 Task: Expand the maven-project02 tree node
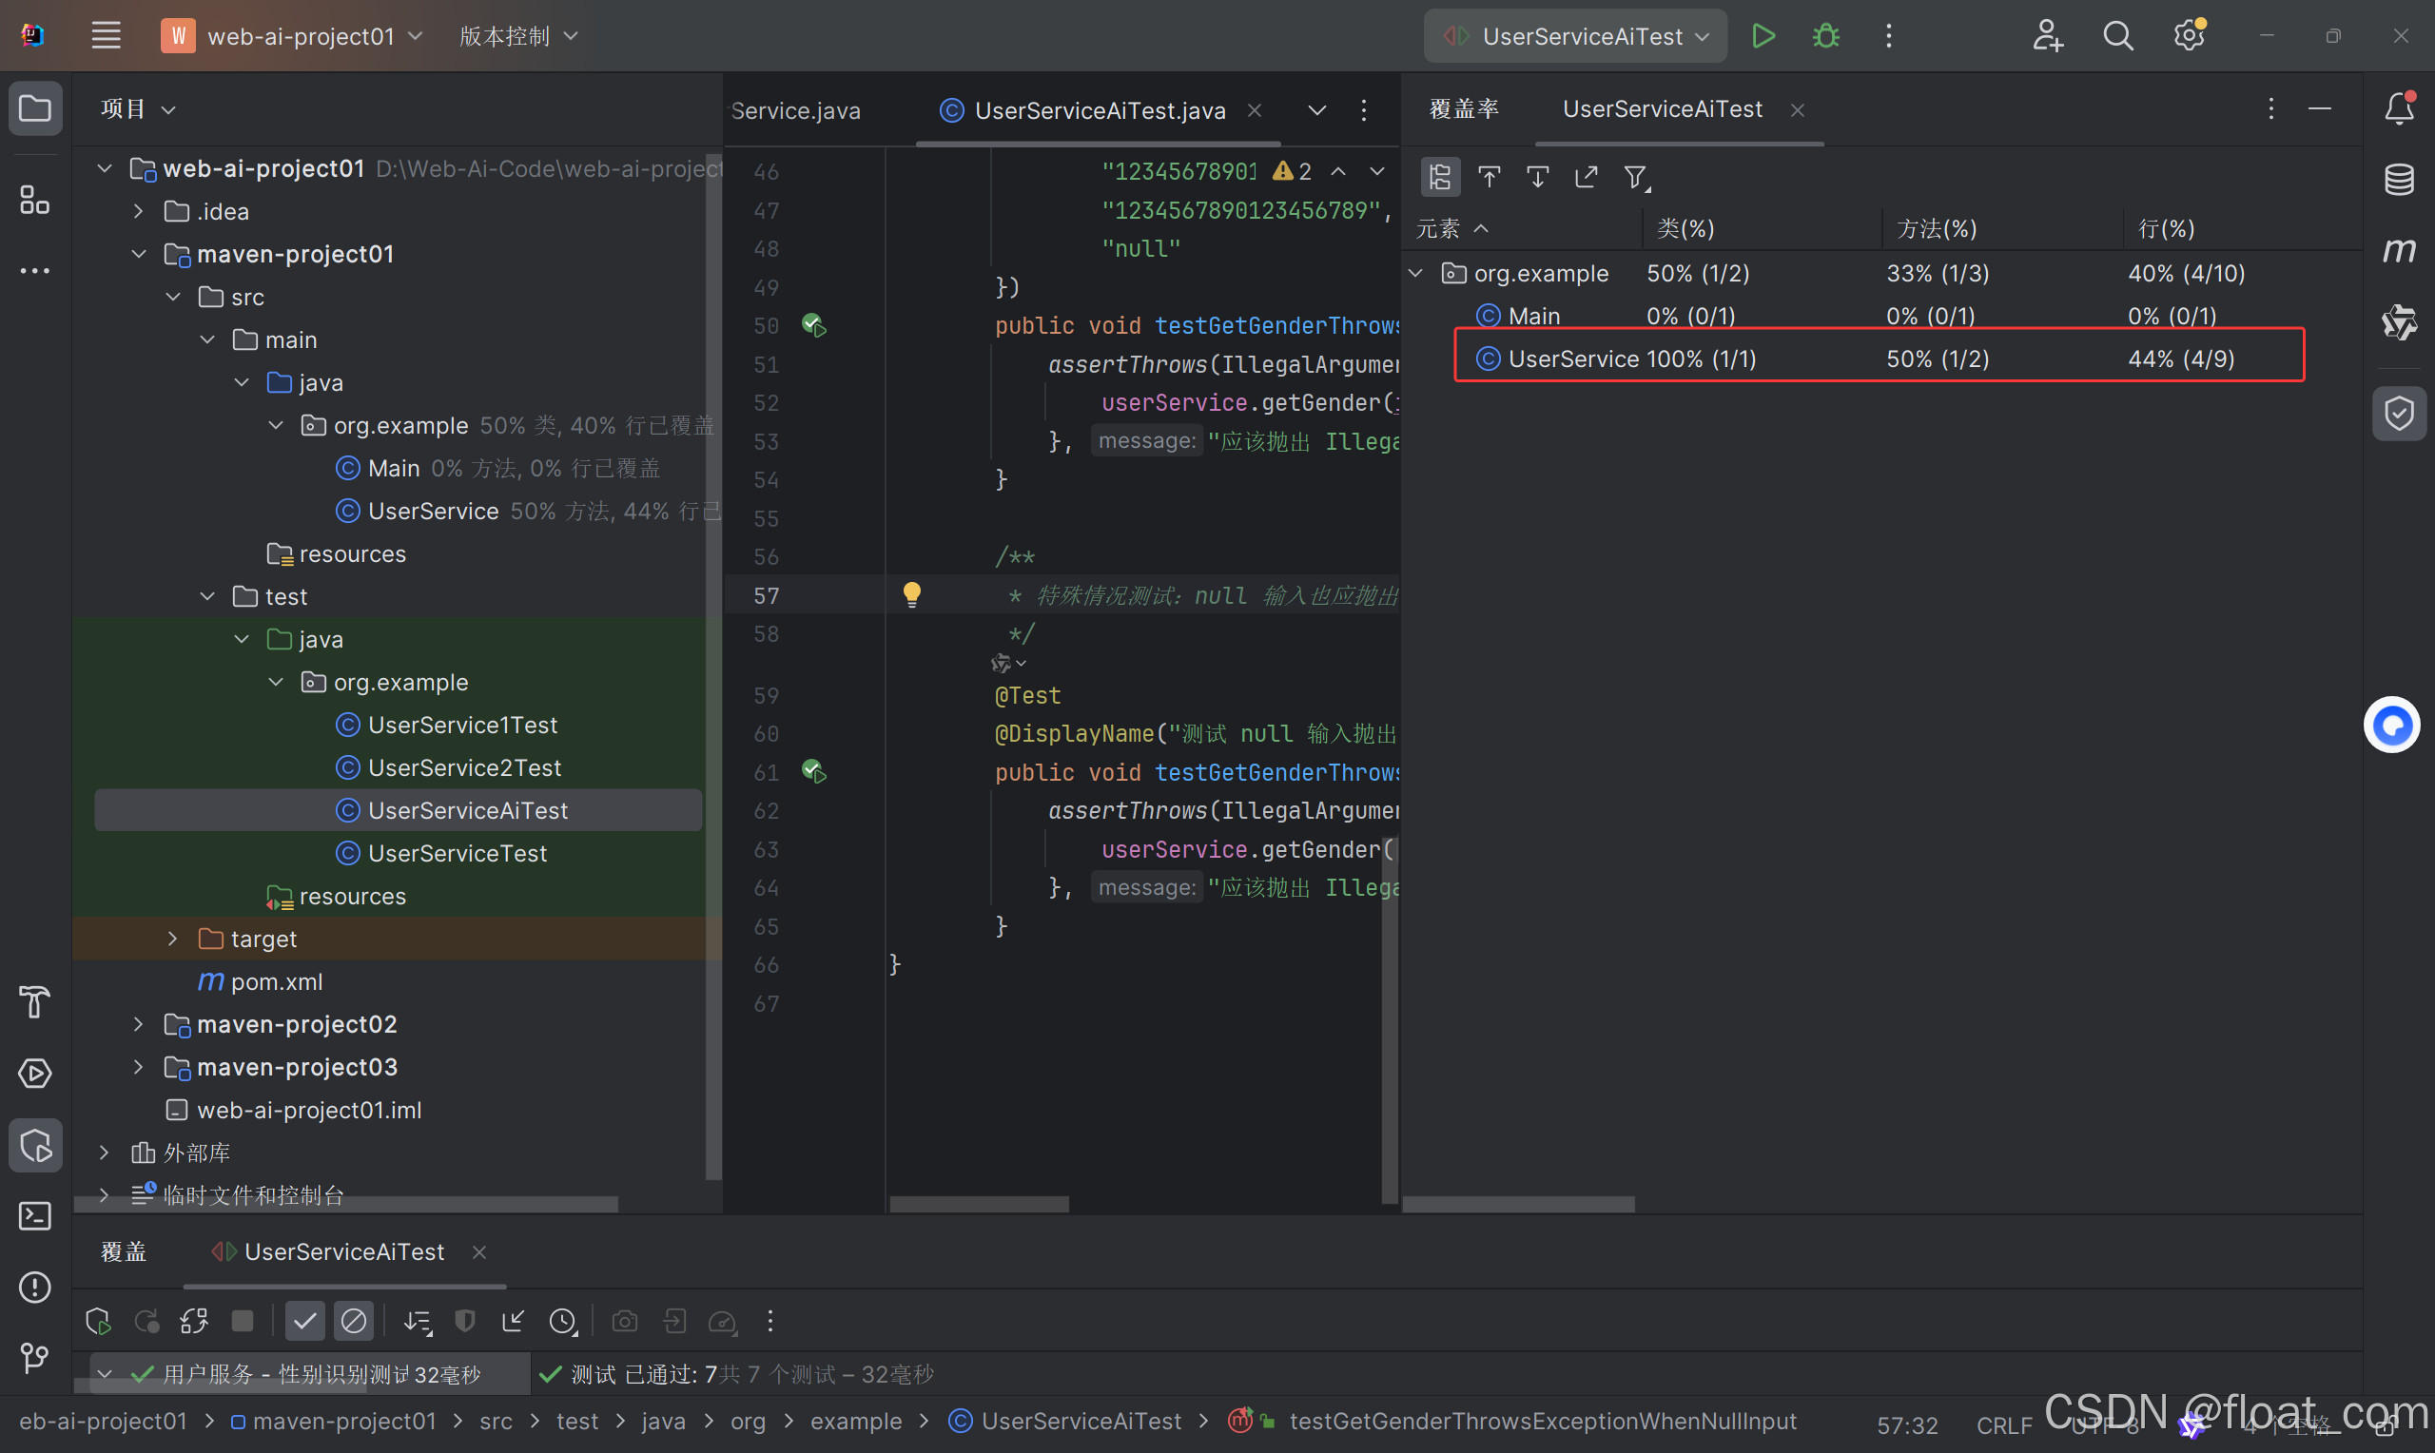138,1024
